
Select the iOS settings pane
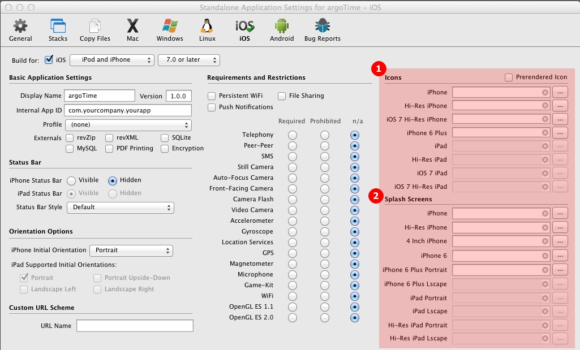(244, 31)
